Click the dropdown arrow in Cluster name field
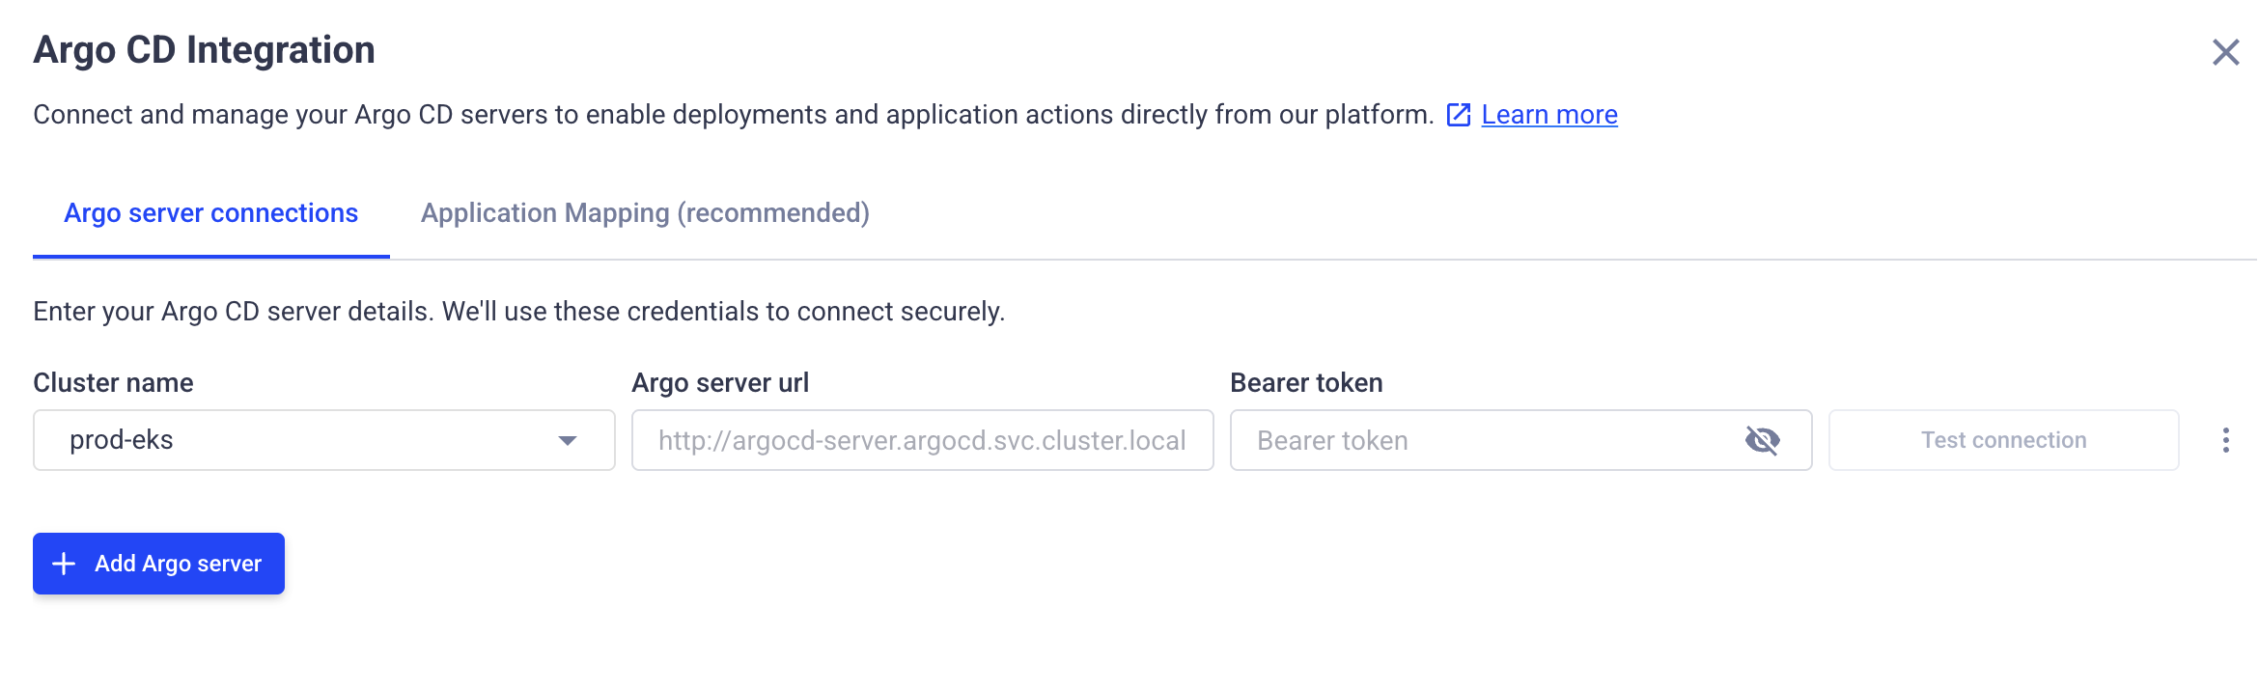The height and width of the screenshot is (691, 2259). 568,440
